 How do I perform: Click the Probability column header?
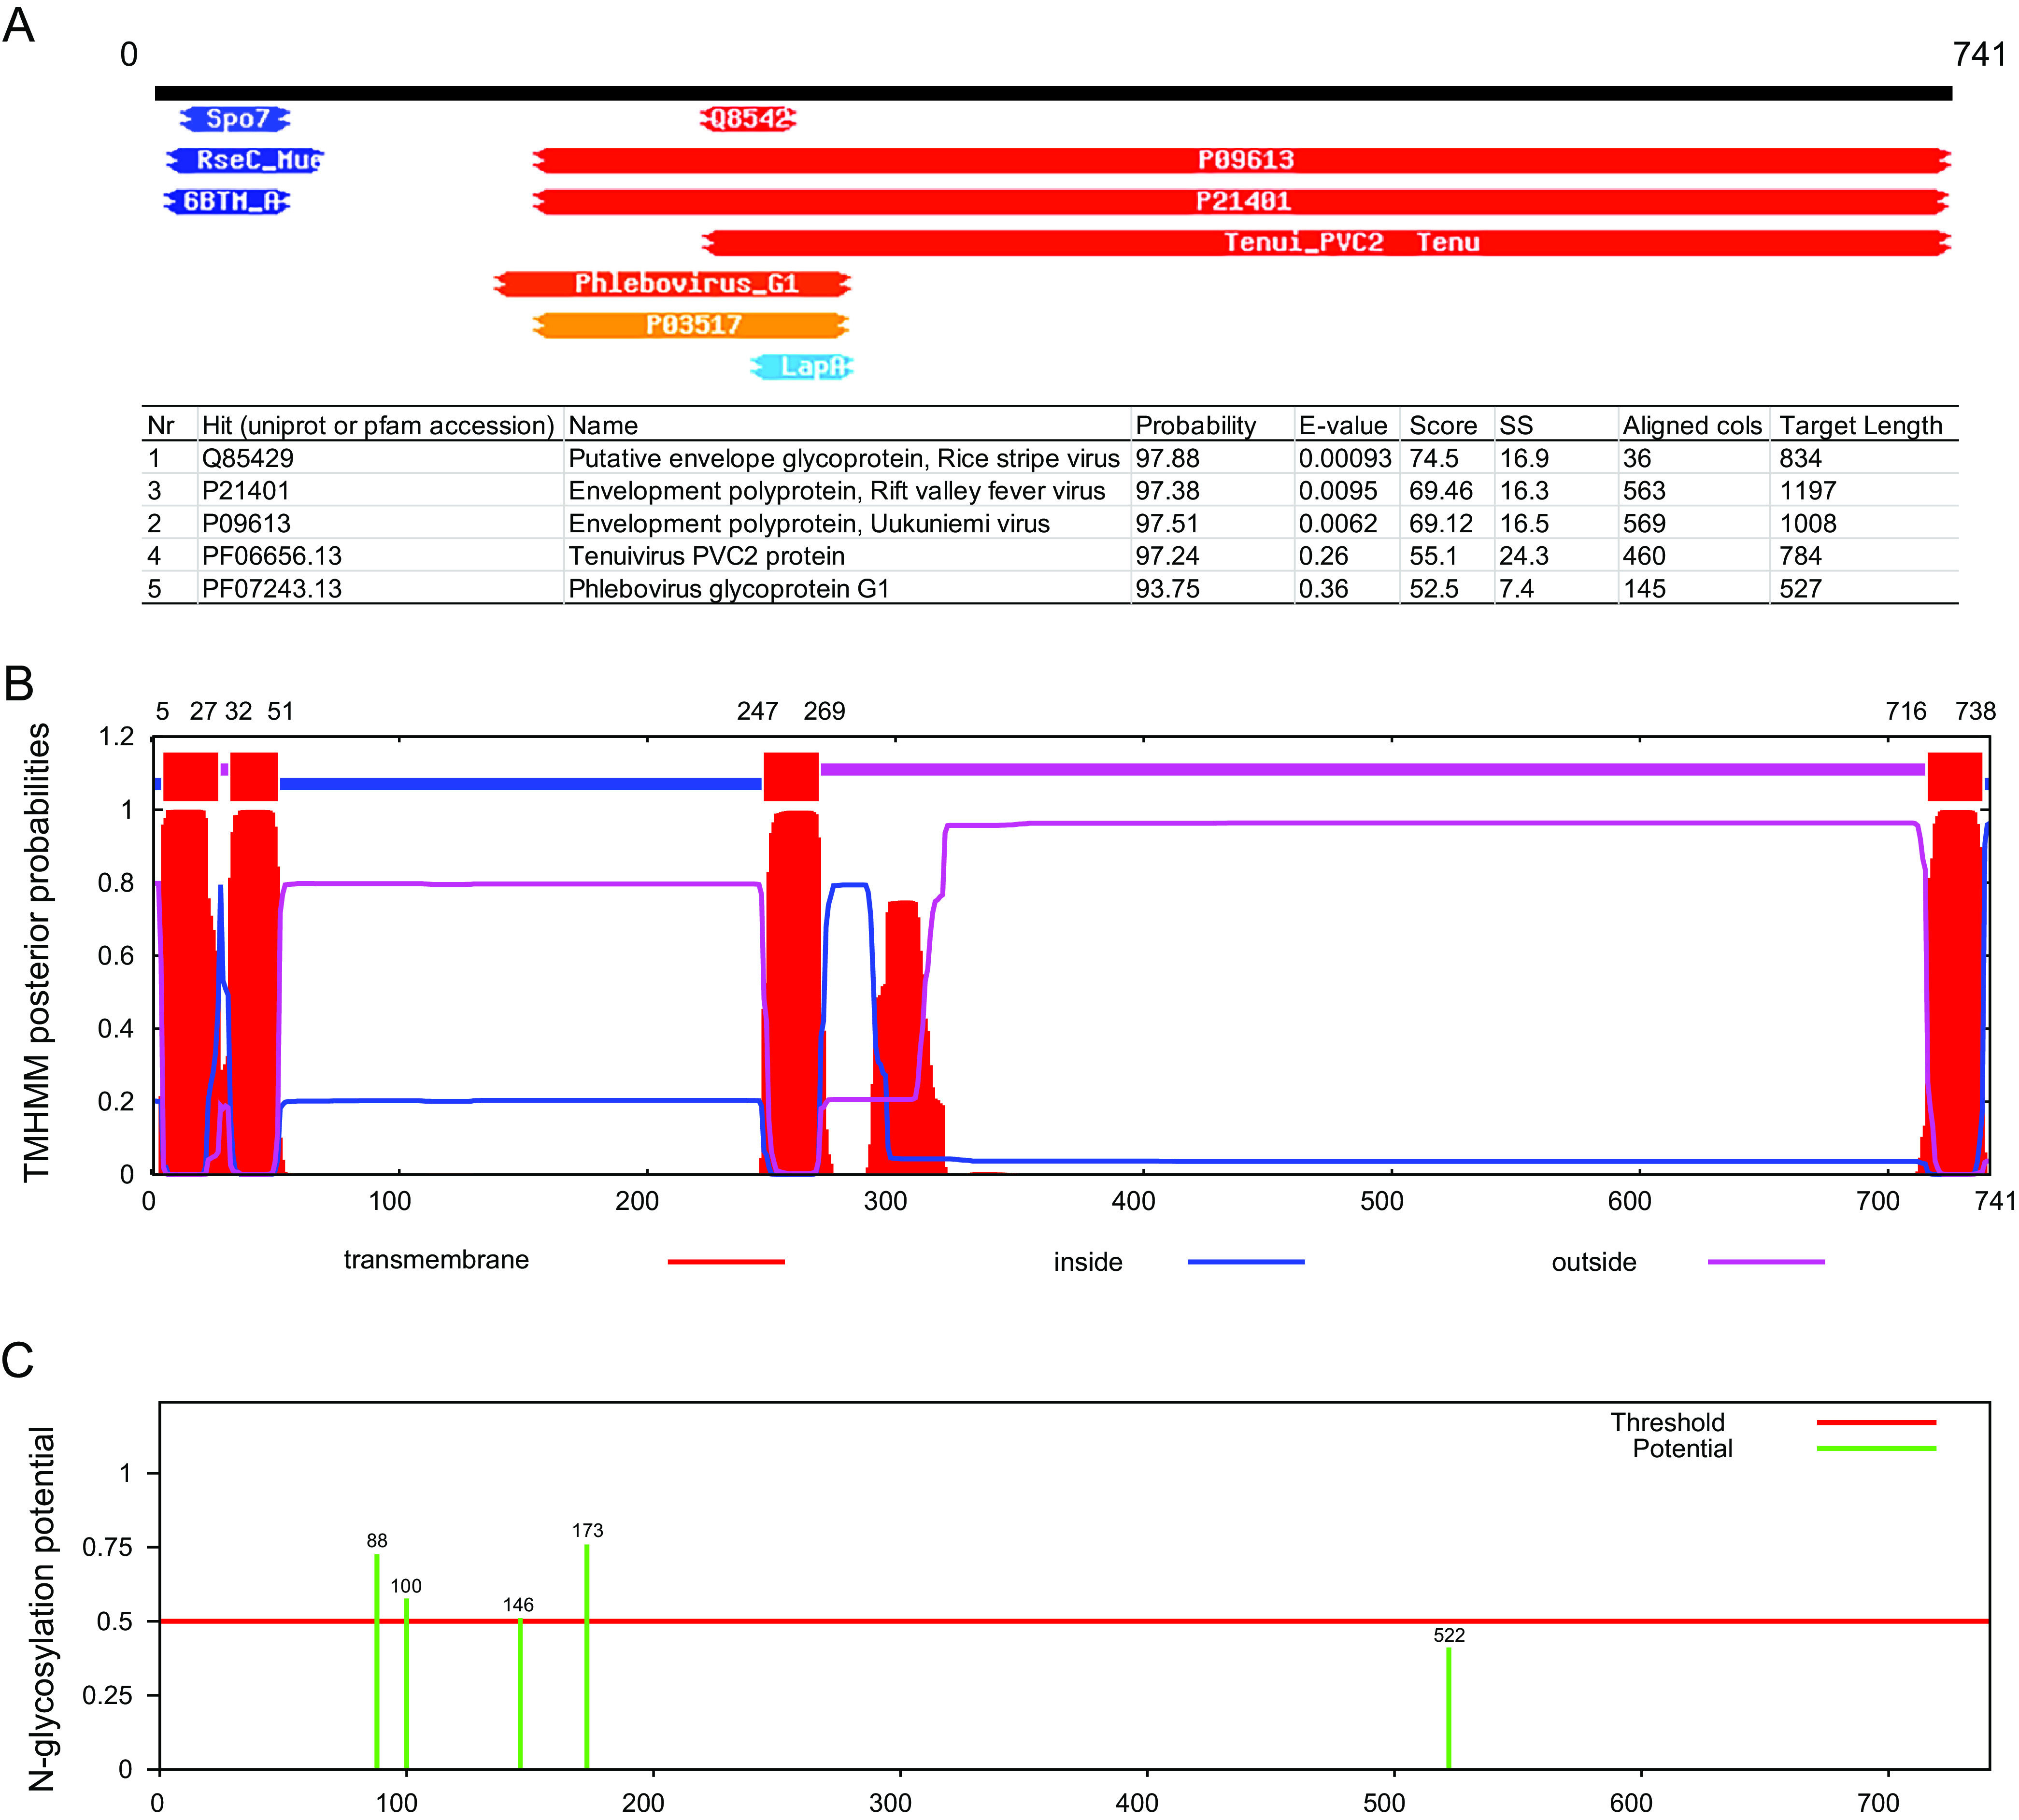1196,426
